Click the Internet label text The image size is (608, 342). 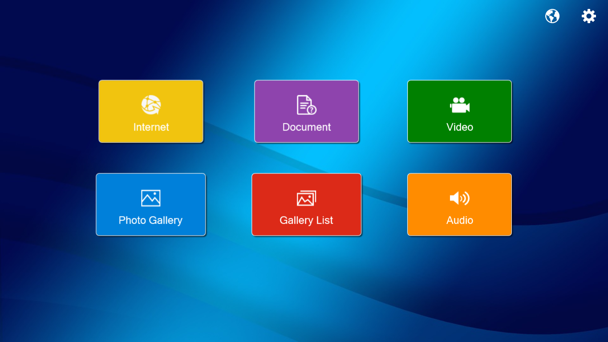[x=151, y=127]
